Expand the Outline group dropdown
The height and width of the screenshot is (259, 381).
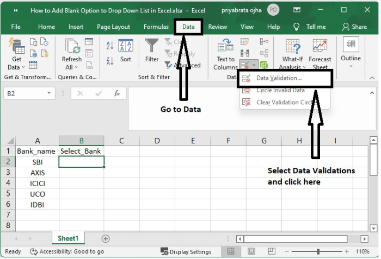(351, 66)
